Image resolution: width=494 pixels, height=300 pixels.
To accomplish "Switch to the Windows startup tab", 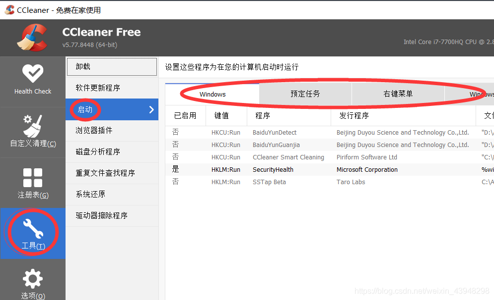I will (x=212, y=94).
